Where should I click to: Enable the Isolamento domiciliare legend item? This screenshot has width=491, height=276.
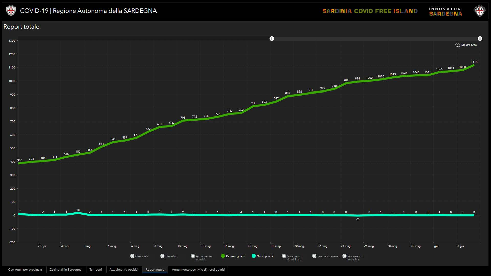(x=284, y=256)
